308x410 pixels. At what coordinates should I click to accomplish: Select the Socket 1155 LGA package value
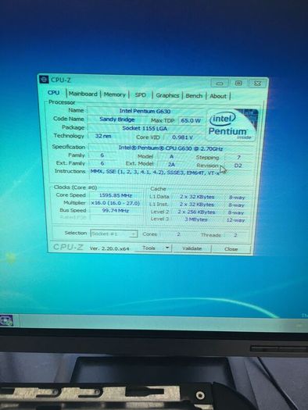145,128
